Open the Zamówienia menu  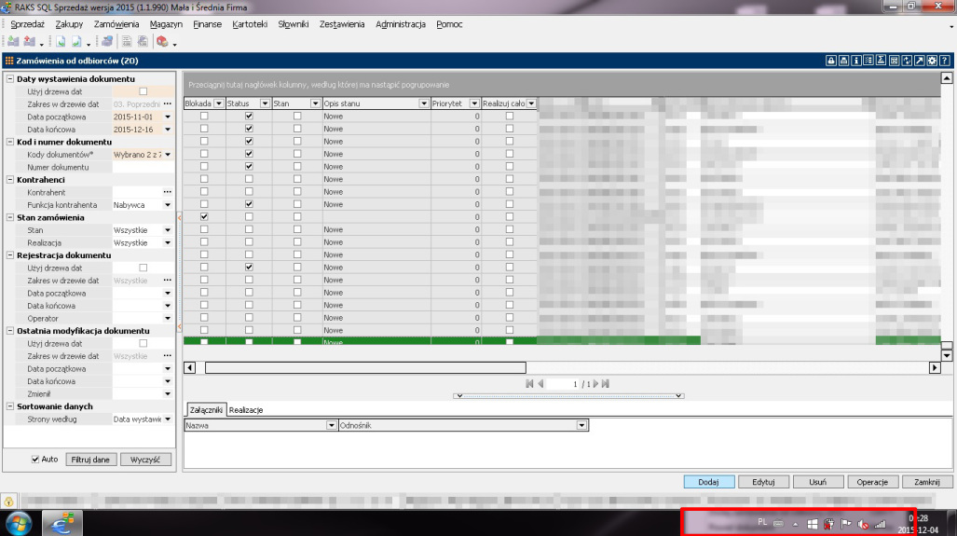coord(116,24)
